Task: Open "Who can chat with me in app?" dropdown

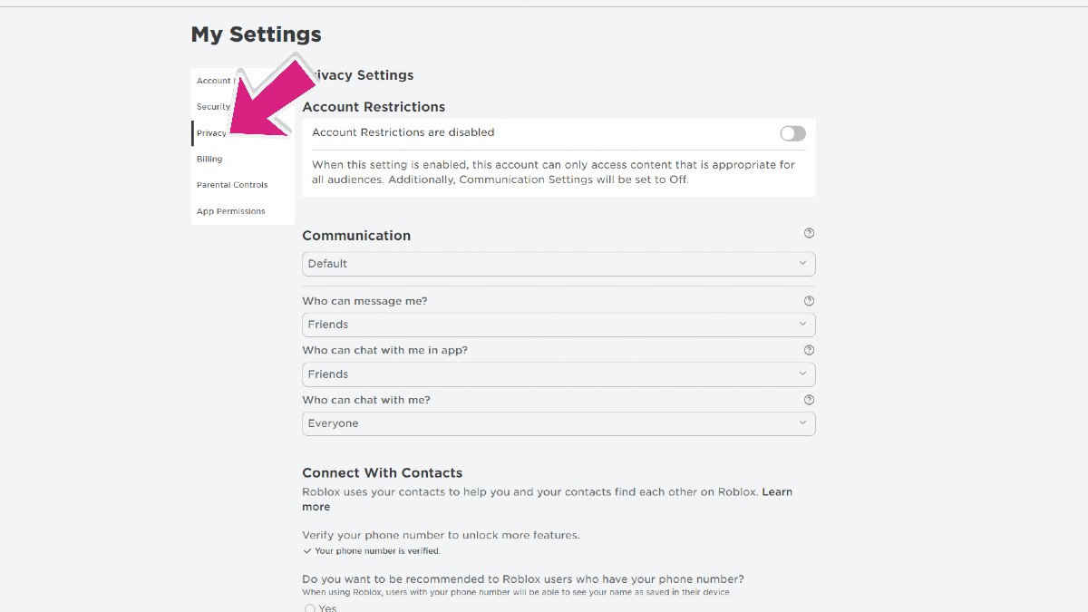Action: click(x=558, y=374)
